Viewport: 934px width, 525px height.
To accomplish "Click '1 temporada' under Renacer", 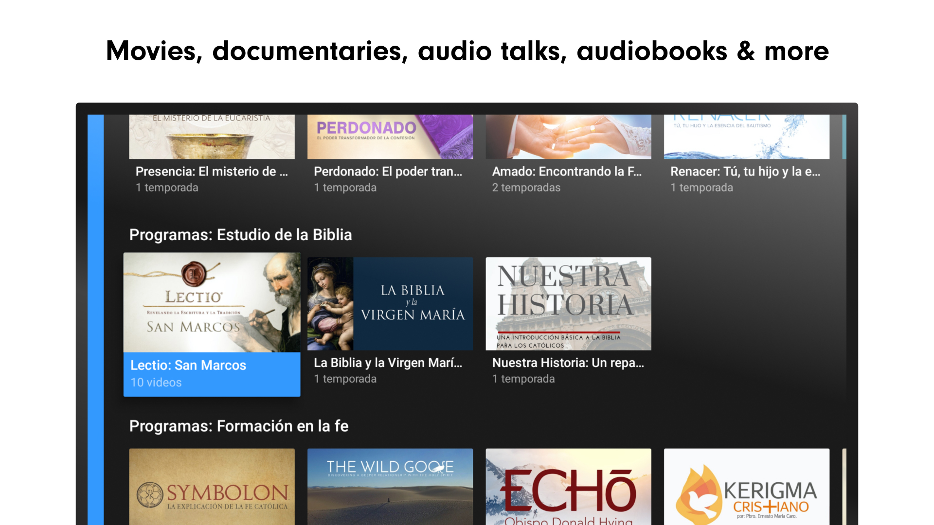I will 701,188.
